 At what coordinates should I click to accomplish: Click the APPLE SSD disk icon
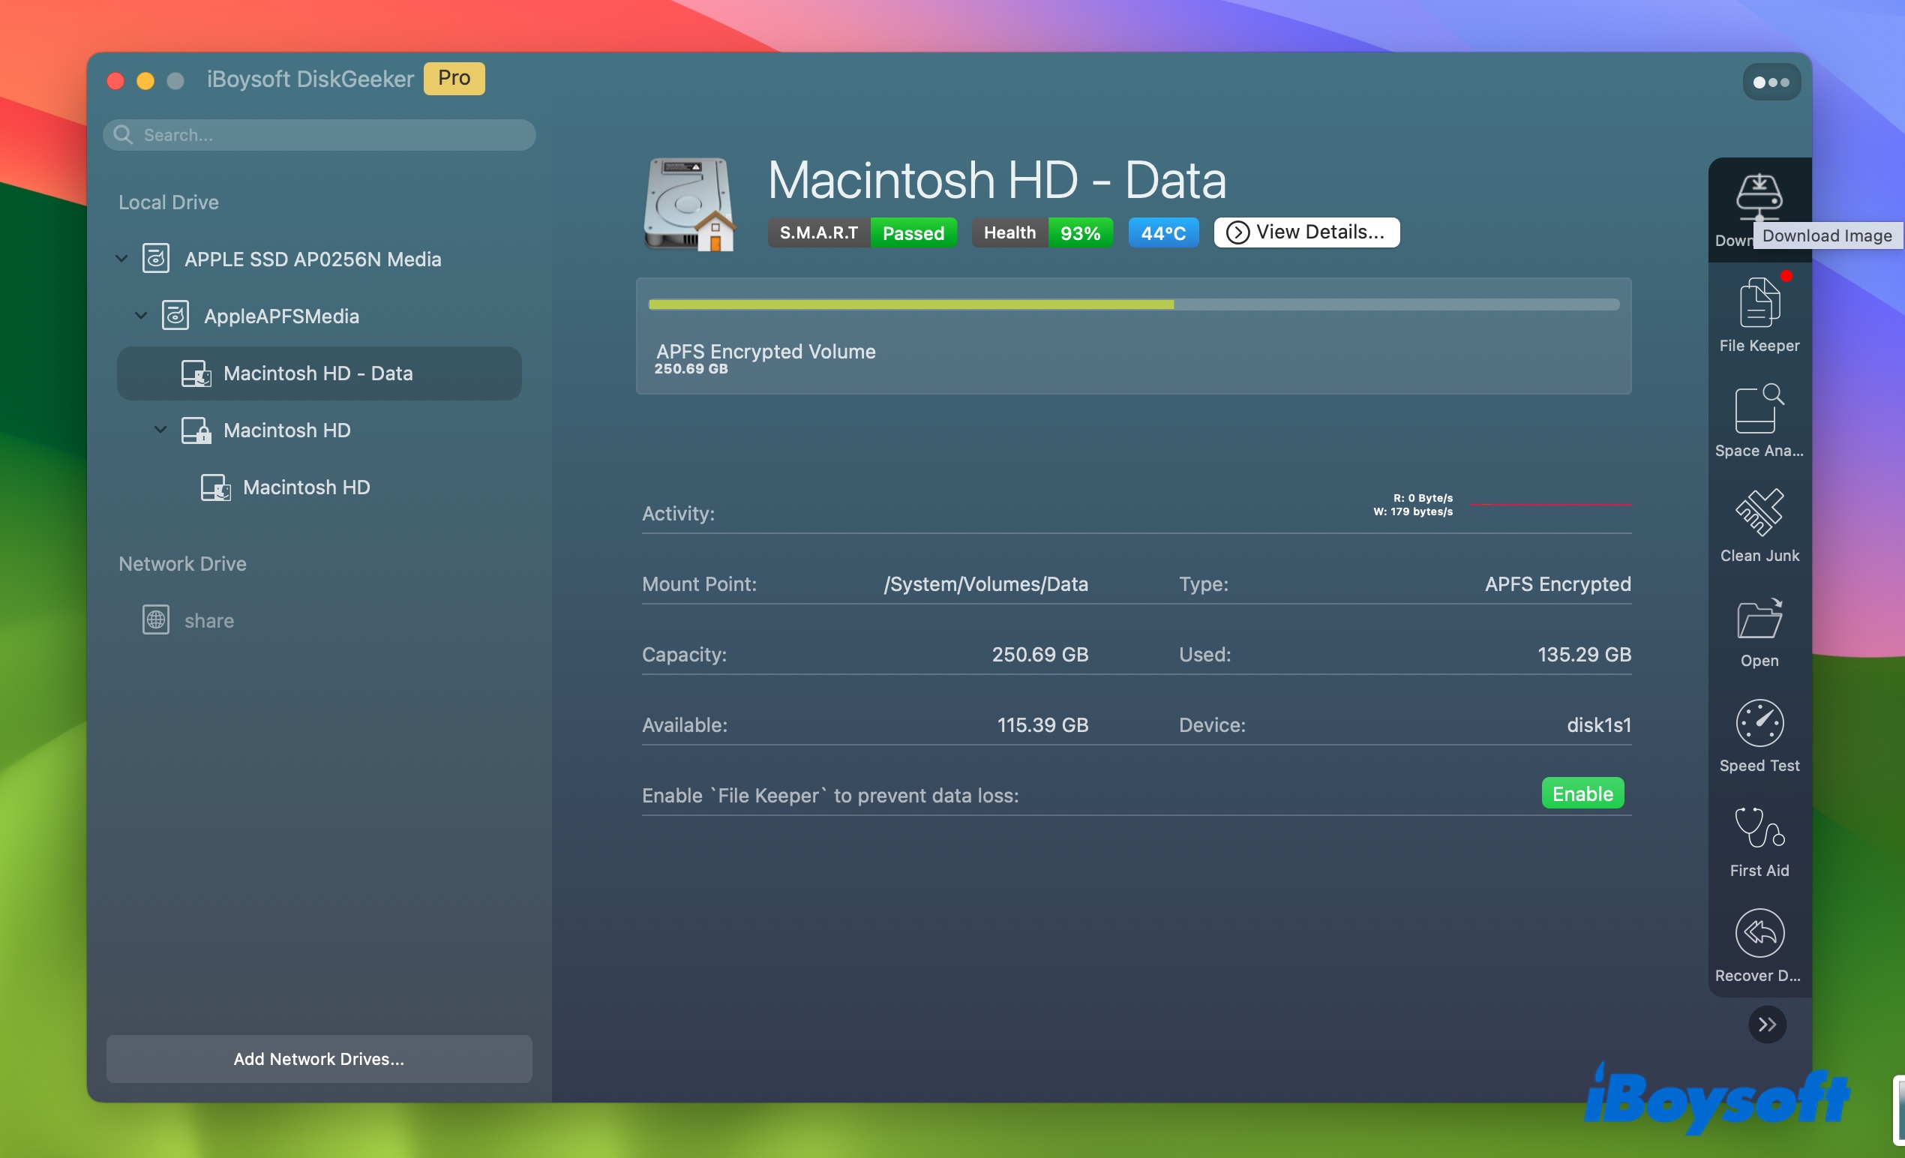pyautogui.click(x=155, y=258)
